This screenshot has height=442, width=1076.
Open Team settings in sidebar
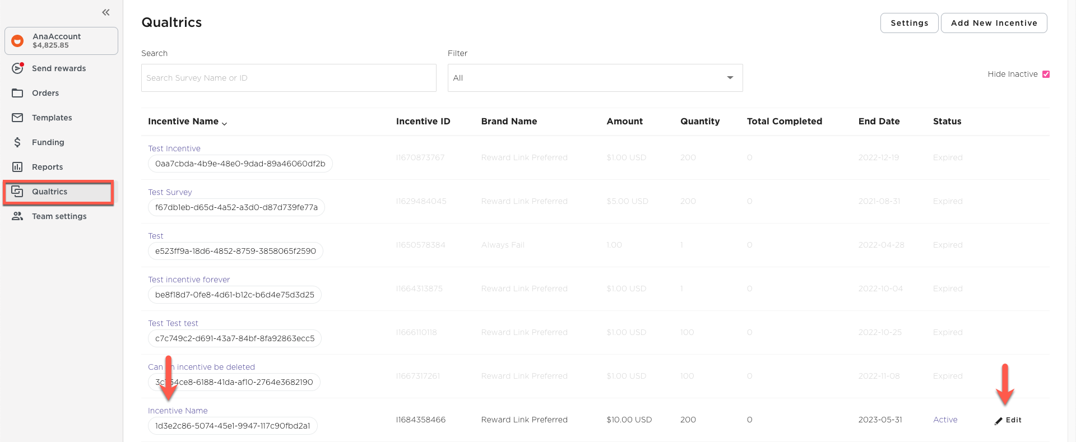(59, 216)
